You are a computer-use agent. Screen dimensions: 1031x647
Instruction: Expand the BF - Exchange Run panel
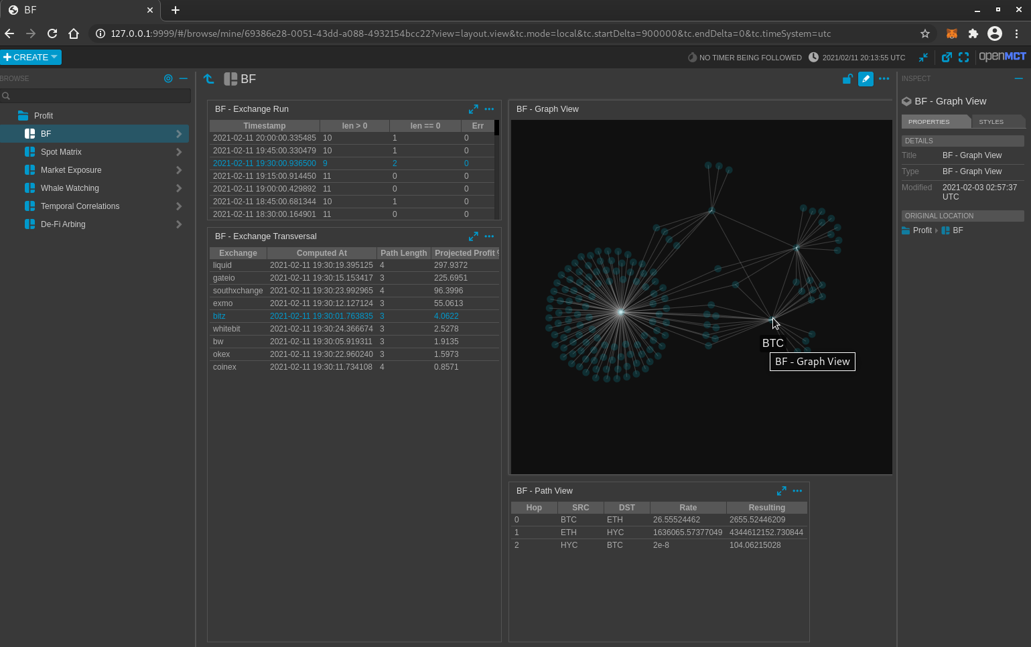474,109
